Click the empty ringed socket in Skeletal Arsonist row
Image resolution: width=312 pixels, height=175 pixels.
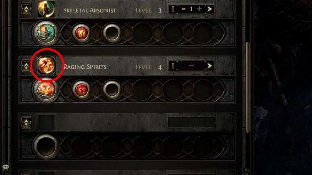click(x=112, y=33)
